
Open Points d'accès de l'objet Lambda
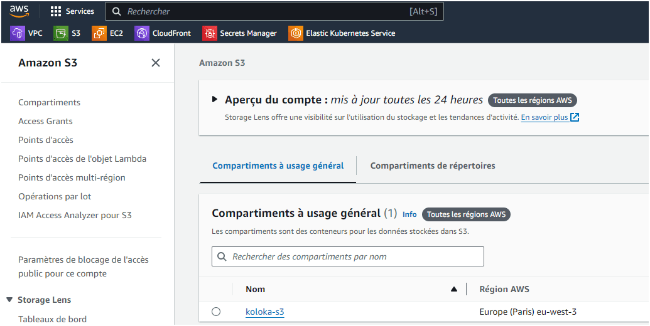(x=82, y=159)
